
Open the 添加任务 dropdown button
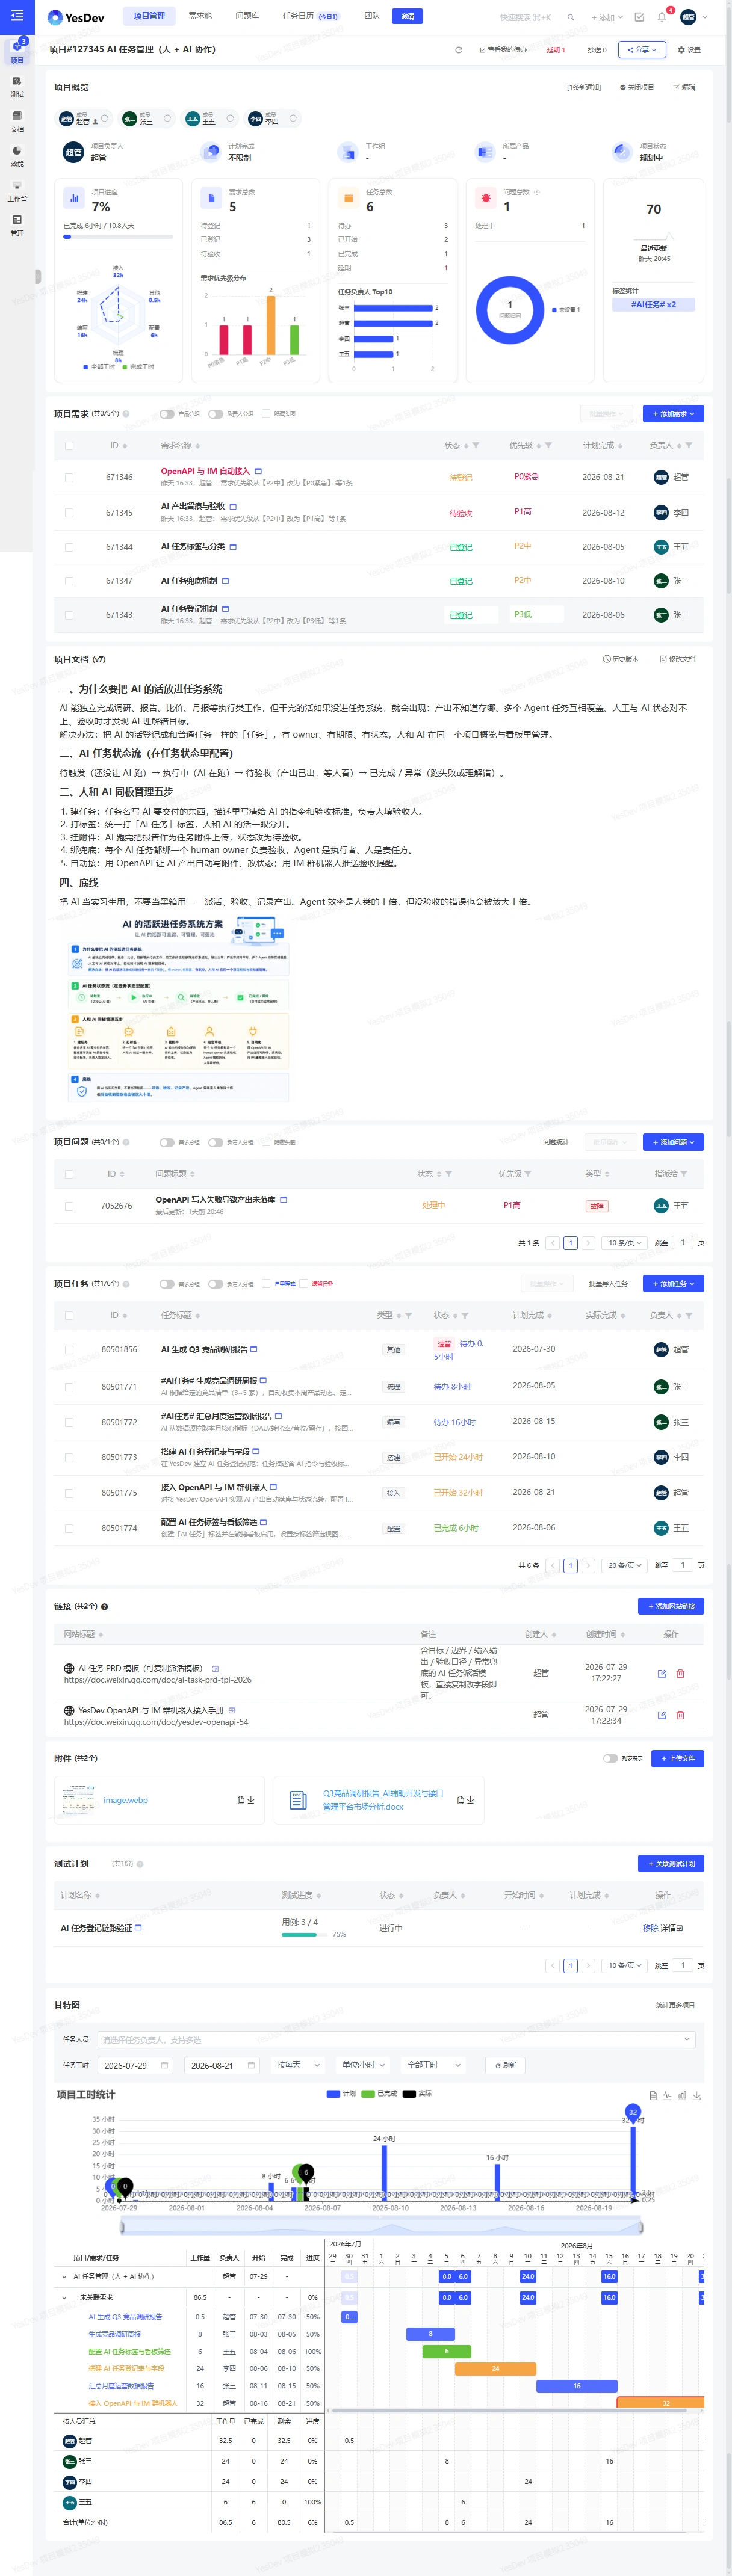[674, 1284]
